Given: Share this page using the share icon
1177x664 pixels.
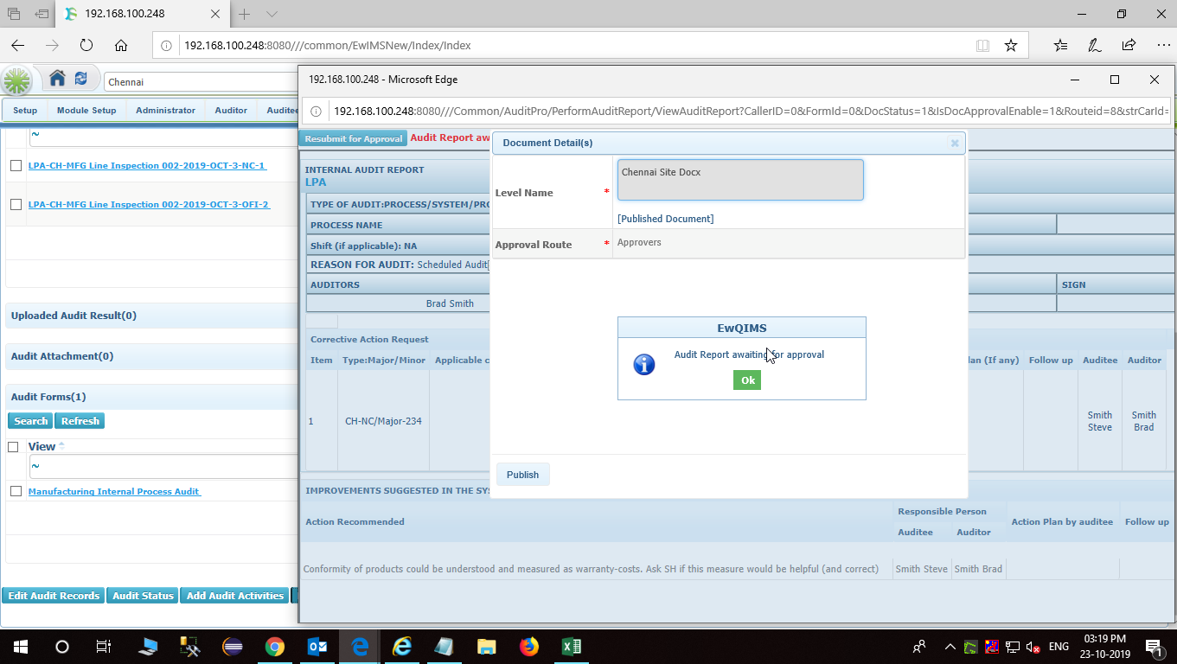Looking at the screenshot, I should click(1129, 45).
